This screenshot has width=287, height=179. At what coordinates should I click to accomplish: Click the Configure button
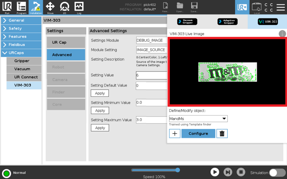point(198,133)
